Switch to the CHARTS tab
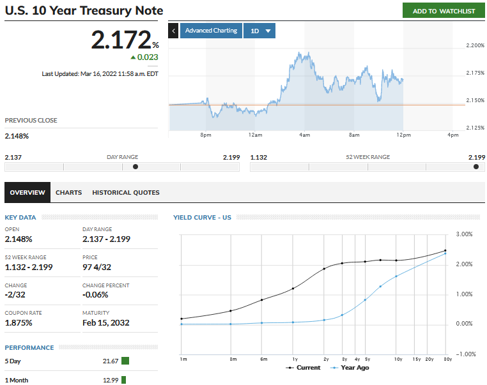487x385 pixels. pyautogui.click(x=68, y=192)
